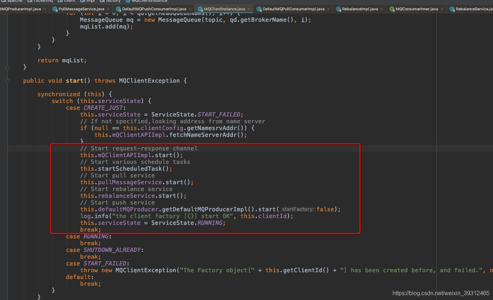Switch to the MQConsumerInner.java tab
493x300 pixels.
pyautogui.click(x=417, y=9)
